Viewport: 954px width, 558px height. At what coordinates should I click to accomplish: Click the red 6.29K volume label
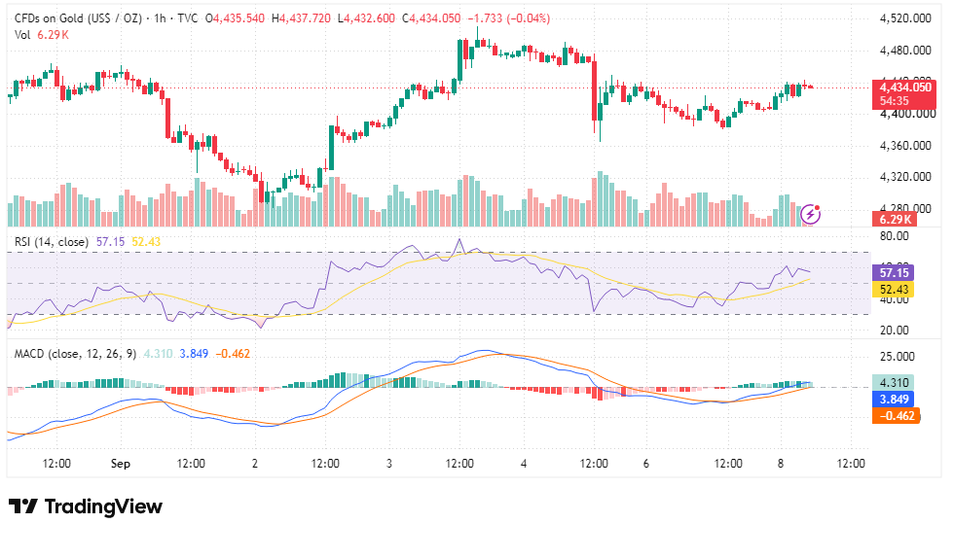[894, 219]
